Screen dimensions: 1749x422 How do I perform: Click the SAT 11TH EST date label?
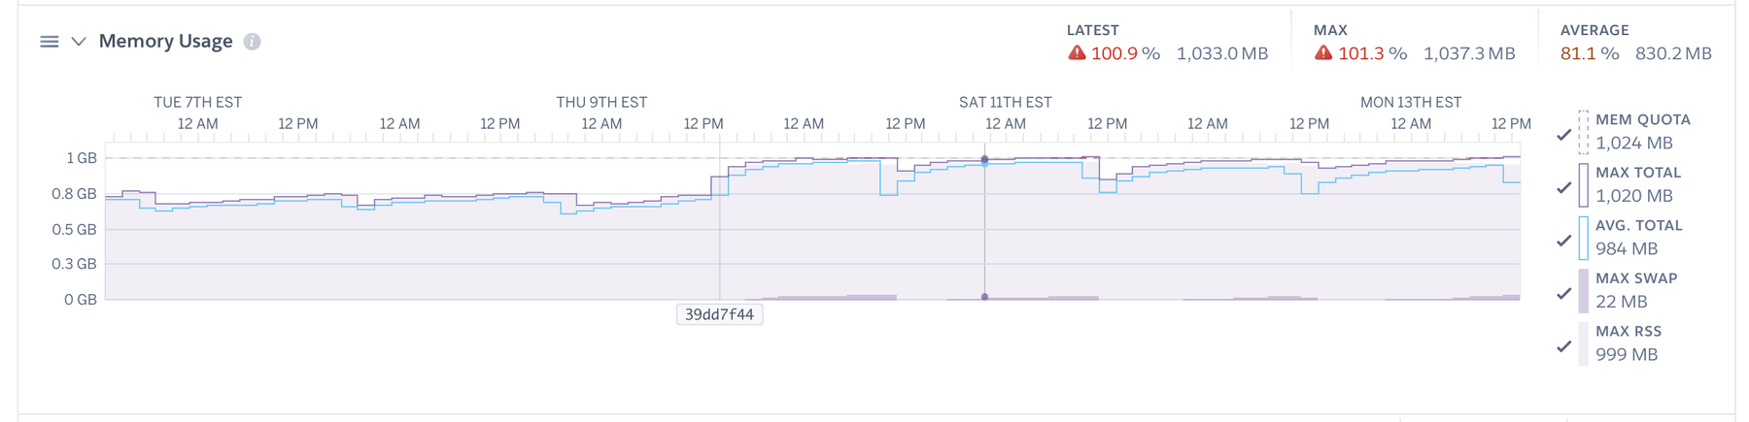click(1005, 102)
